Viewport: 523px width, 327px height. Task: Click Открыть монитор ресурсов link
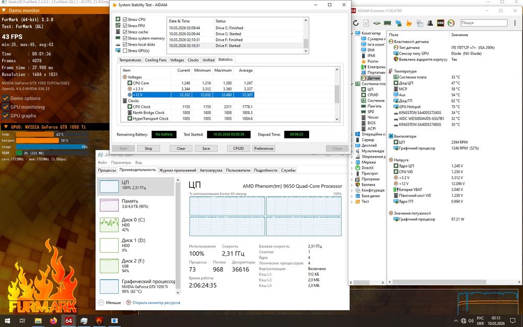[x=156, y=302]
